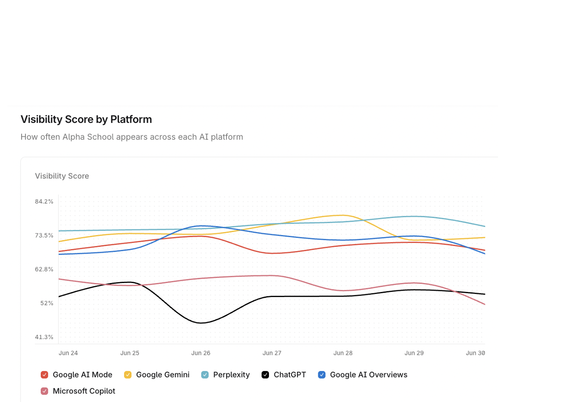Disable the Perplexity series checkbox
The height and width of the screenshot is (402, 566).
pos(205,375)
